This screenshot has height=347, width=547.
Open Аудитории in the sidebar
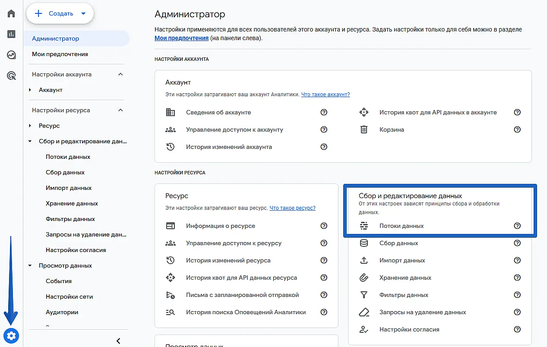(62, 312)
